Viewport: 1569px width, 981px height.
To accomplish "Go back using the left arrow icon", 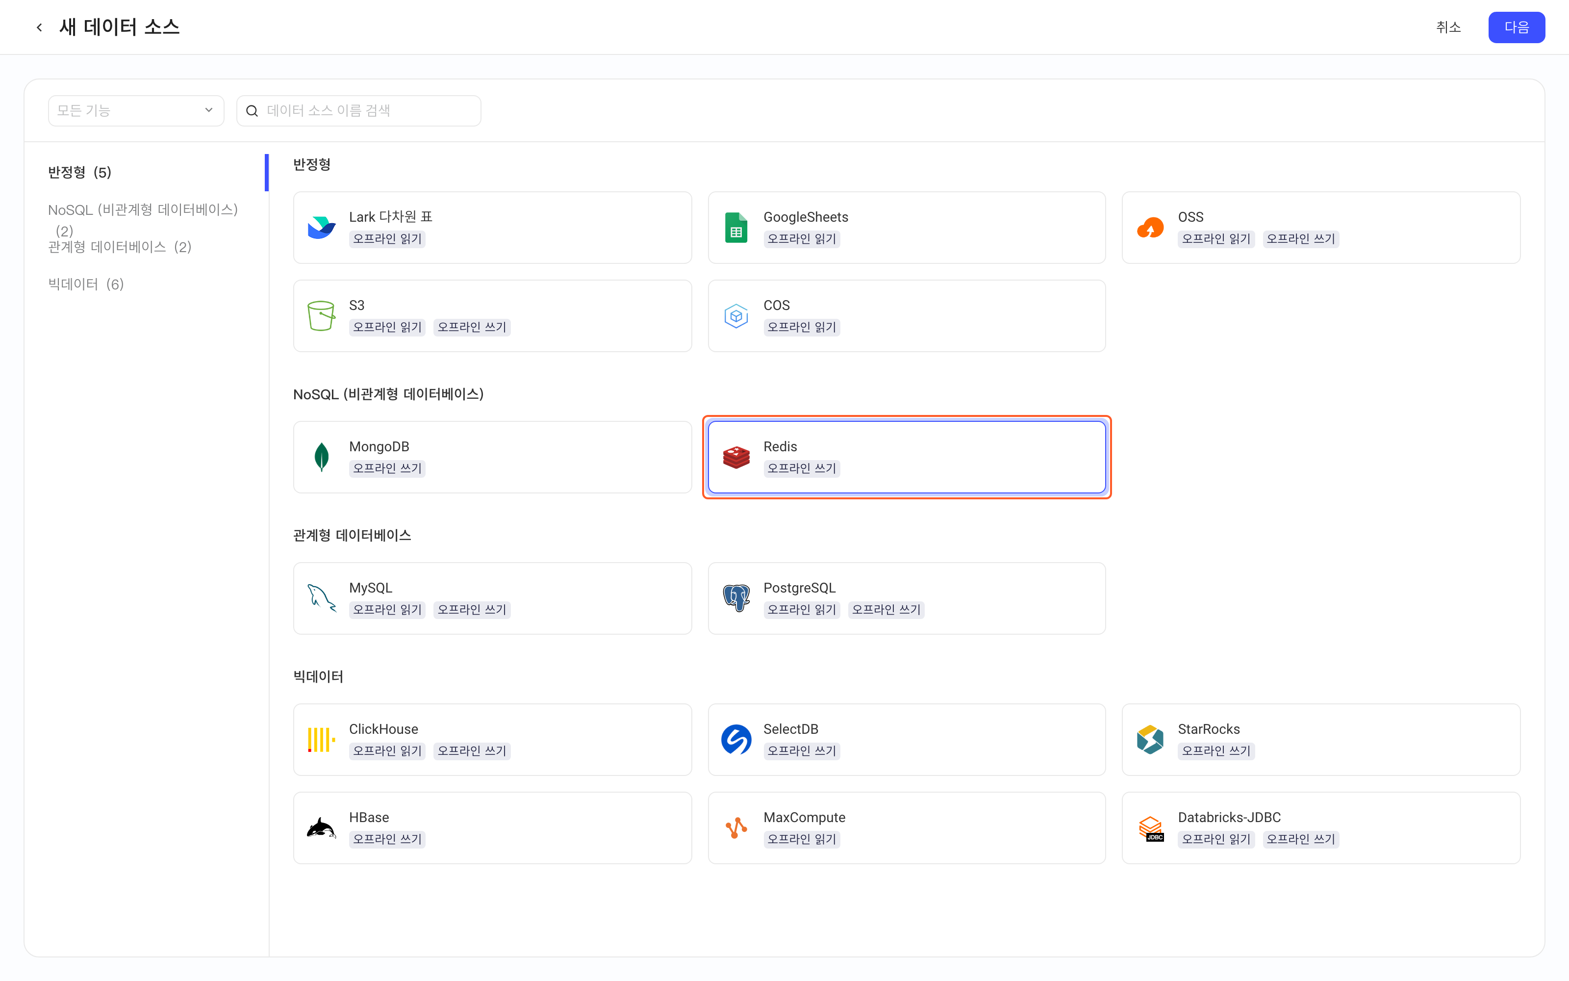I will click(40, 27).
